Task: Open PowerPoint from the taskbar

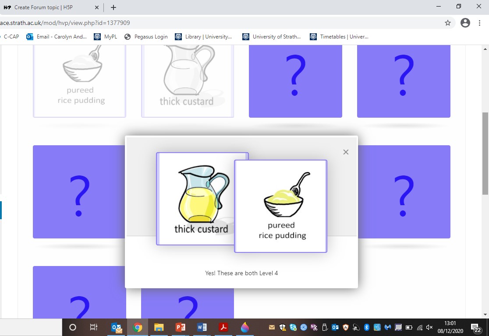Action: [x=180, y=327]
